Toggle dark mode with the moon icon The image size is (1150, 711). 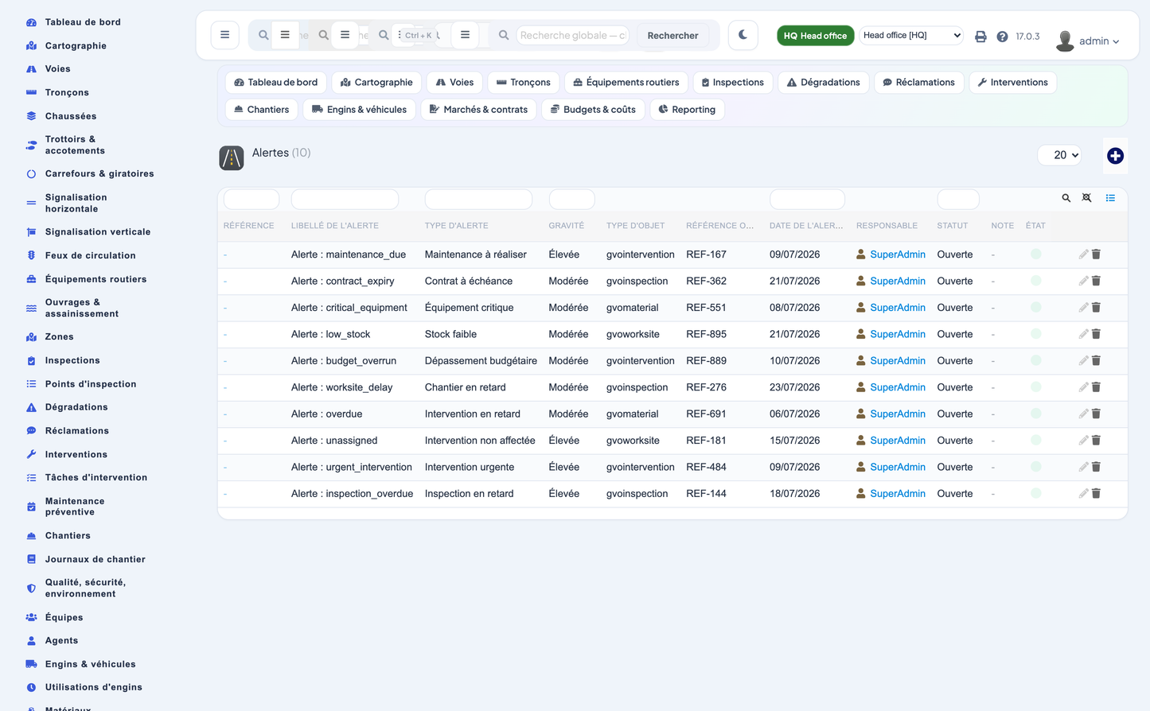pyautogui.click(x=743, y=35)
